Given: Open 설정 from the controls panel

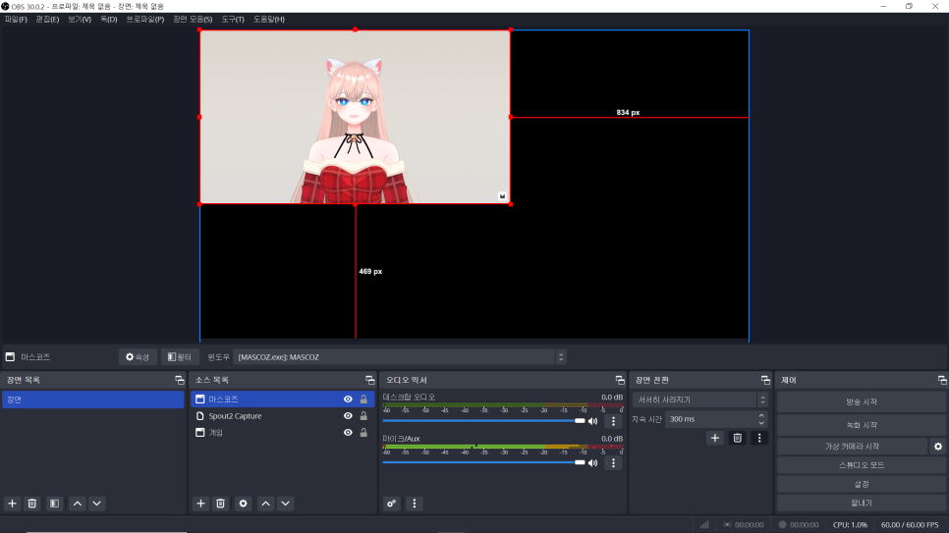Looking at the screenshot, I should (862, 484).
